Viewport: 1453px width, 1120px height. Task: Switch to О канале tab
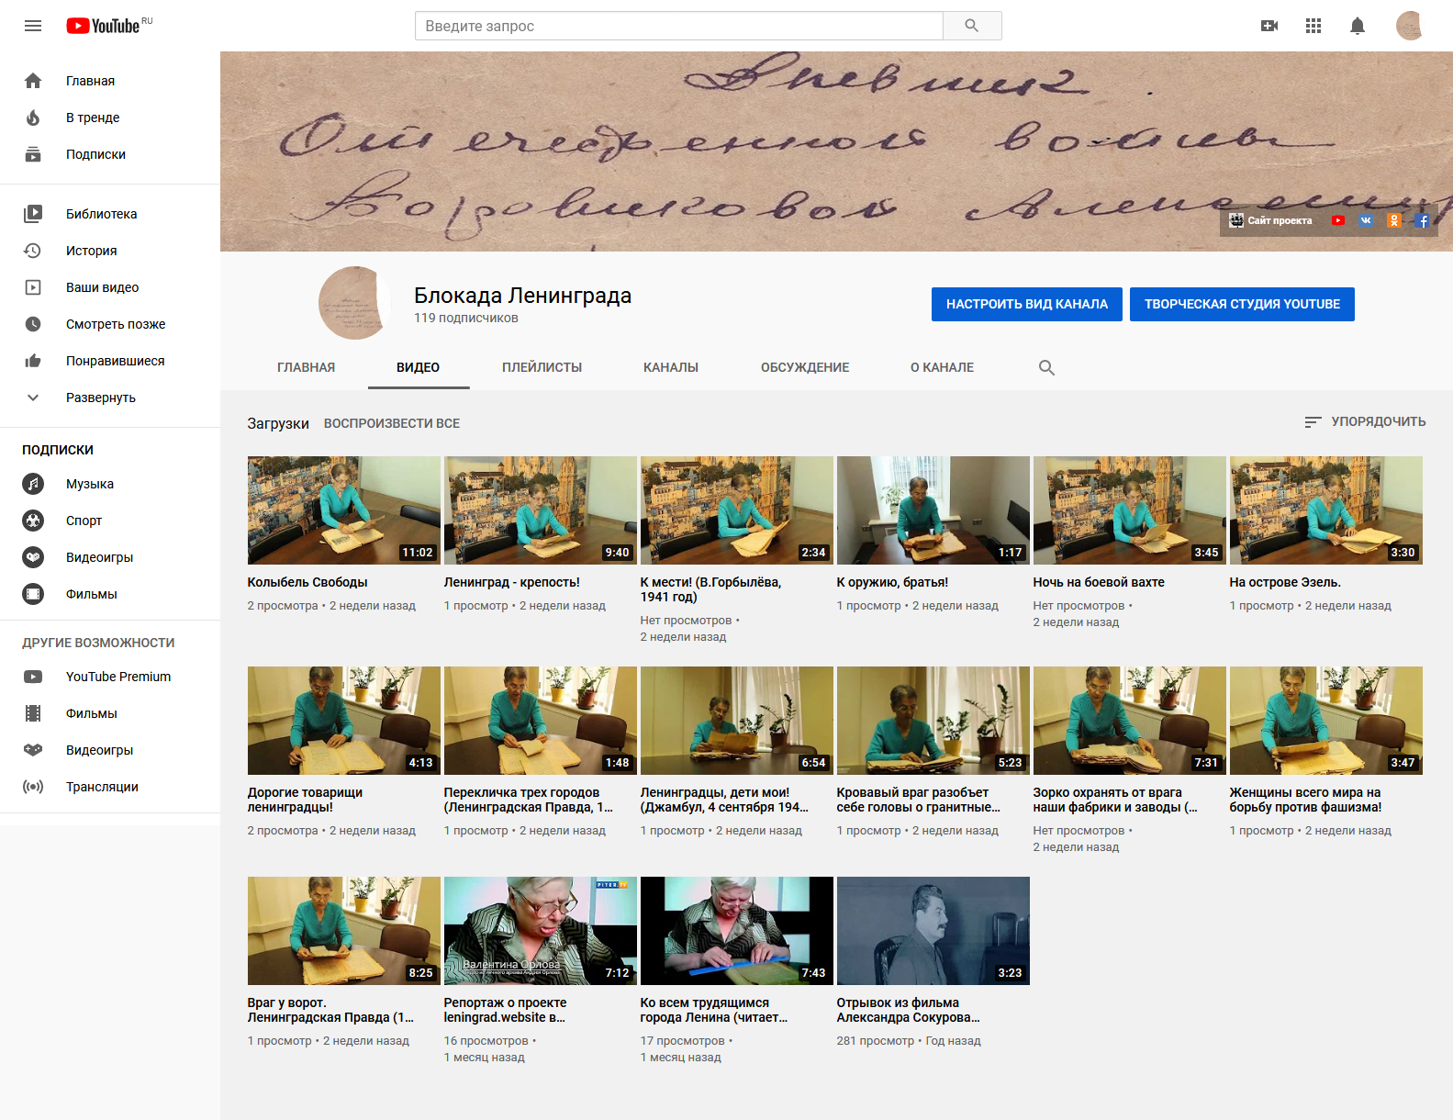point(943,367)
